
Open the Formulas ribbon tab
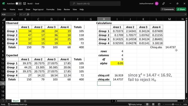pyautogui.click(x=50, y=9)
